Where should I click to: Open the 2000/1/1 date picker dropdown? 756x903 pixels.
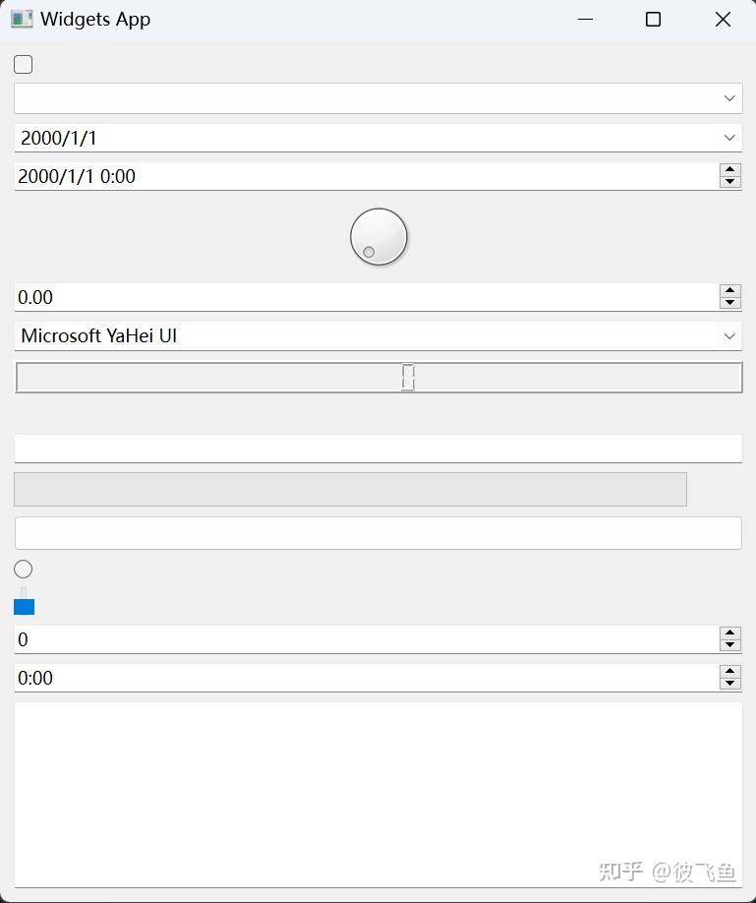tap(729, 138)
